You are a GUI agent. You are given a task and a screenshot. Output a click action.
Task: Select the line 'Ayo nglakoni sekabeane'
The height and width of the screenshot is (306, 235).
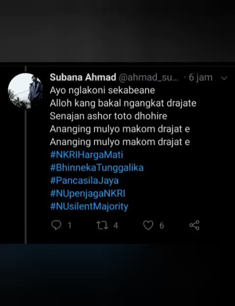click(x=102, y=90)
